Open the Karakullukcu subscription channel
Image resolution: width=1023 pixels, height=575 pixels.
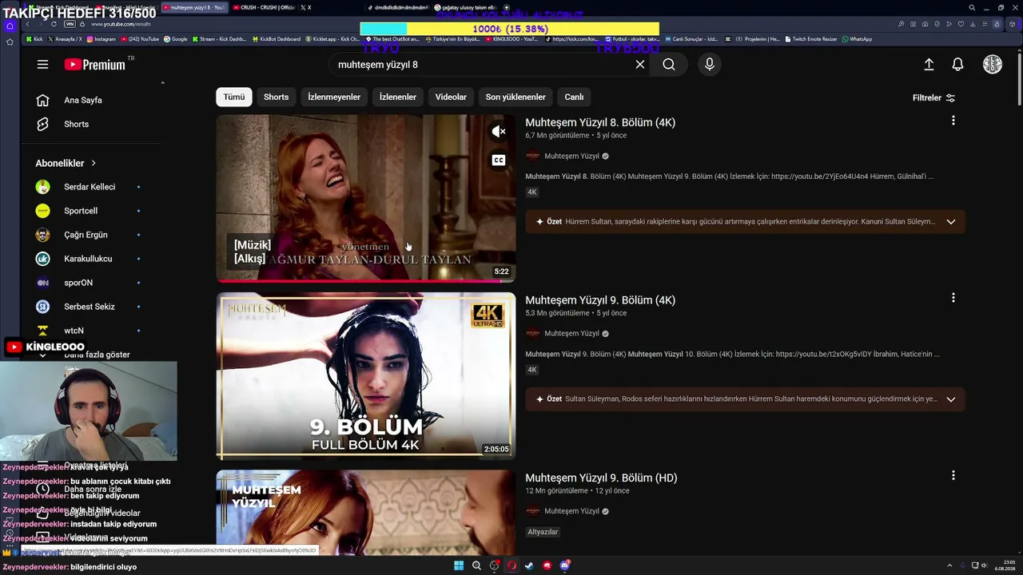(88, 259)
